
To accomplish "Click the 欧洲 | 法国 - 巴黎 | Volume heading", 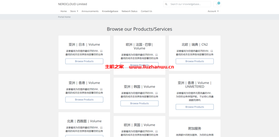I will pyautogui.click(x=139, y=46).
